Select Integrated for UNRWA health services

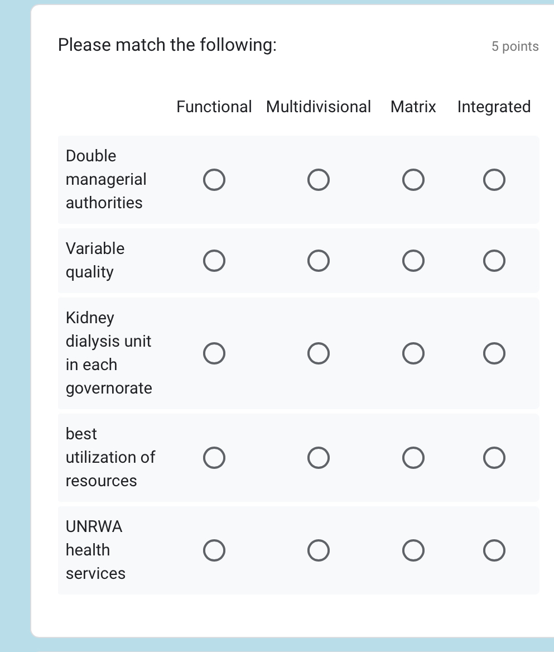click(494, 550)
